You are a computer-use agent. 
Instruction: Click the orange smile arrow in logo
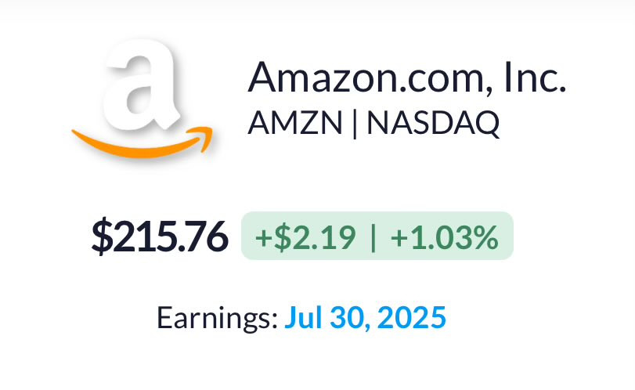pos(142,143)
